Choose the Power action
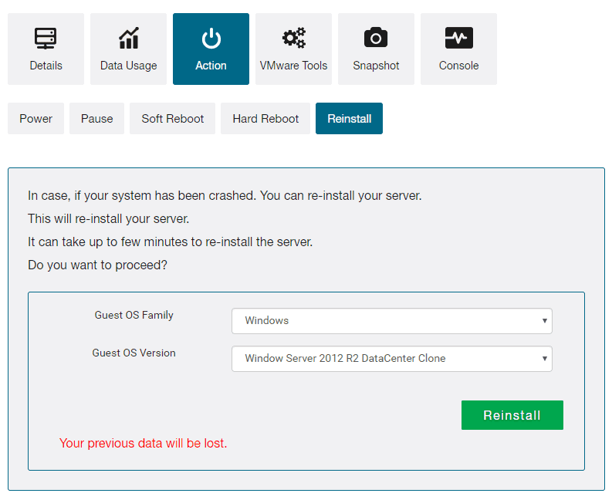The height and width of the screenshot is (500, 612). 36,119
